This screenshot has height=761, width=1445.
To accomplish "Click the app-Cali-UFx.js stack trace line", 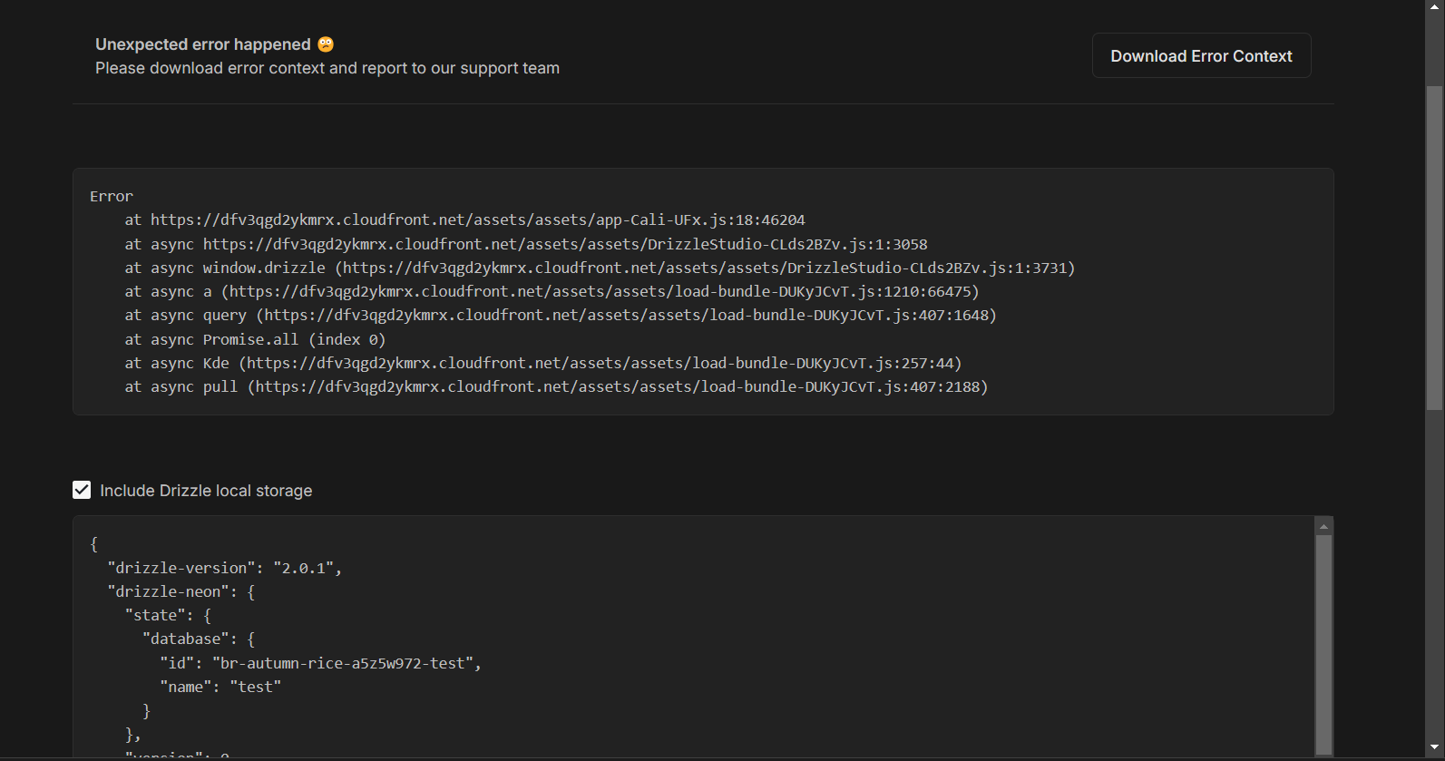I will tap(464, 220).
